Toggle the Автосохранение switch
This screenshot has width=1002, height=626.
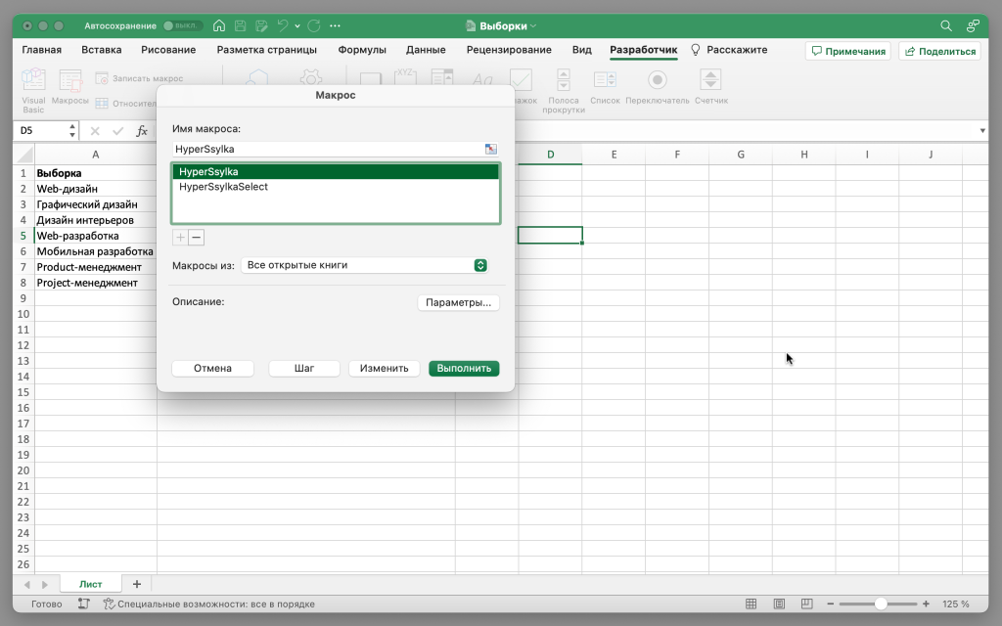pyautogui.click(x=183, y=25)
